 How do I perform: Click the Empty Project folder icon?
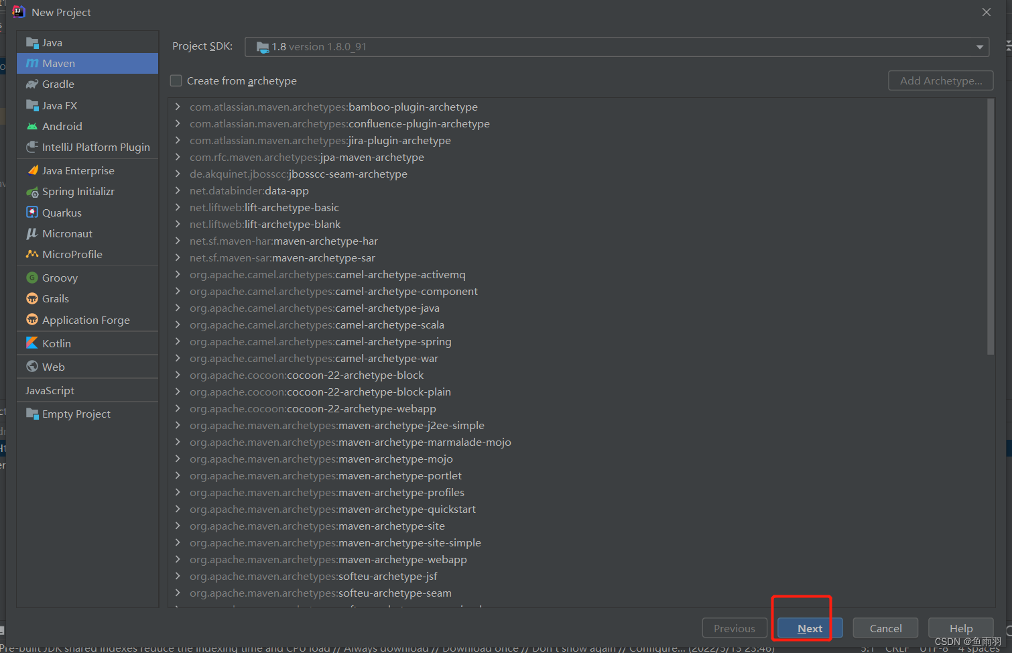click(x=32, y=414)
